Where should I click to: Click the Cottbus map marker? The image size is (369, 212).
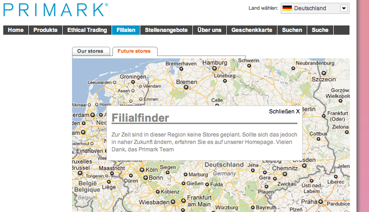click(x=318, y=139)
